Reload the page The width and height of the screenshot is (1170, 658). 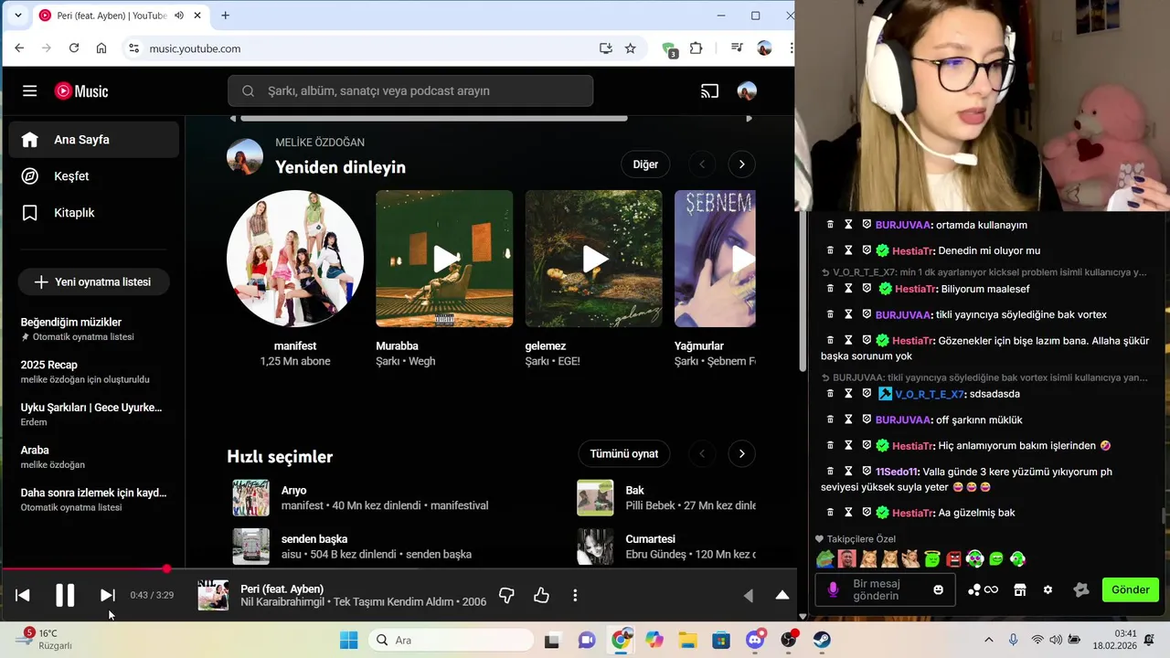pos(74,48)
